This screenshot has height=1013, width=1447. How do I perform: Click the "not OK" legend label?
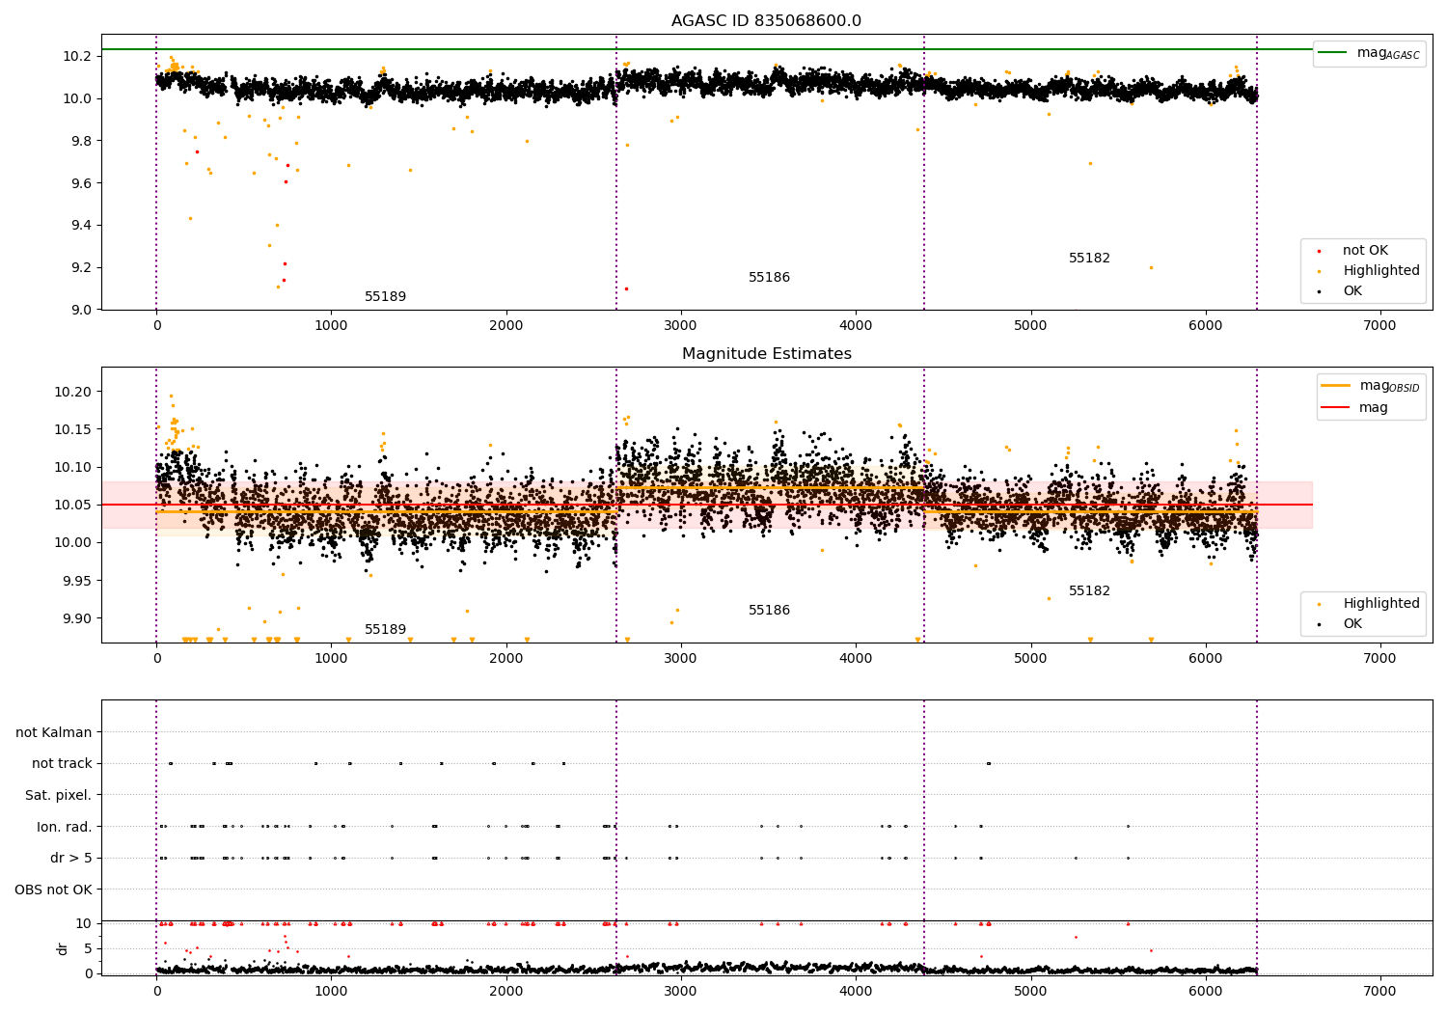click(x=1365, y=251)
